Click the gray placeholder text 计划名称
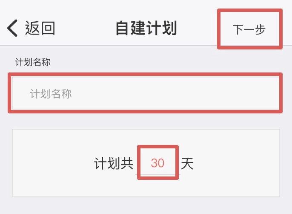292x214 pixels. pyautogui.click(x=51, y=94)
